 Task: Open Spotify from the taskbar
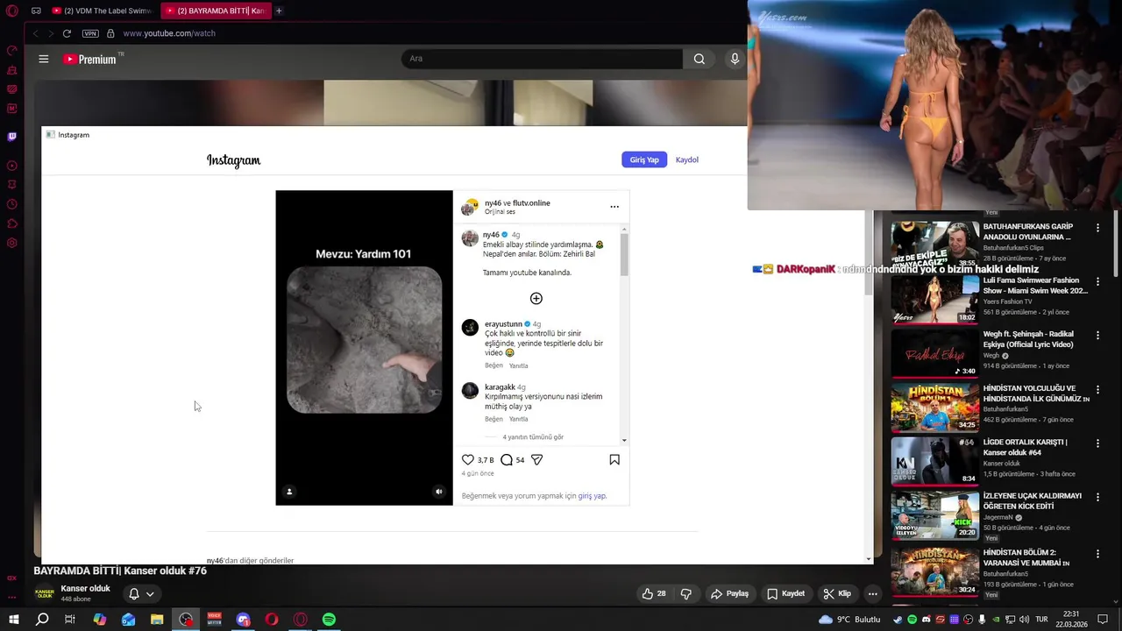coord(329,620)
